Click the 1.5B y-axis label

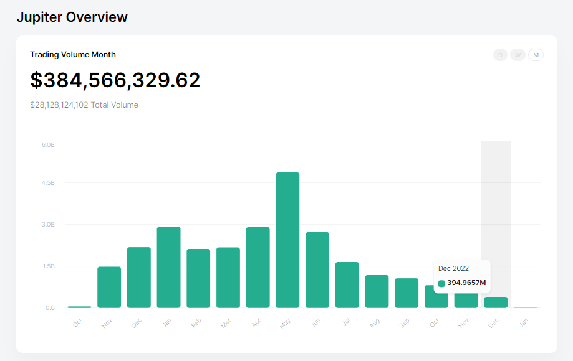48,266
